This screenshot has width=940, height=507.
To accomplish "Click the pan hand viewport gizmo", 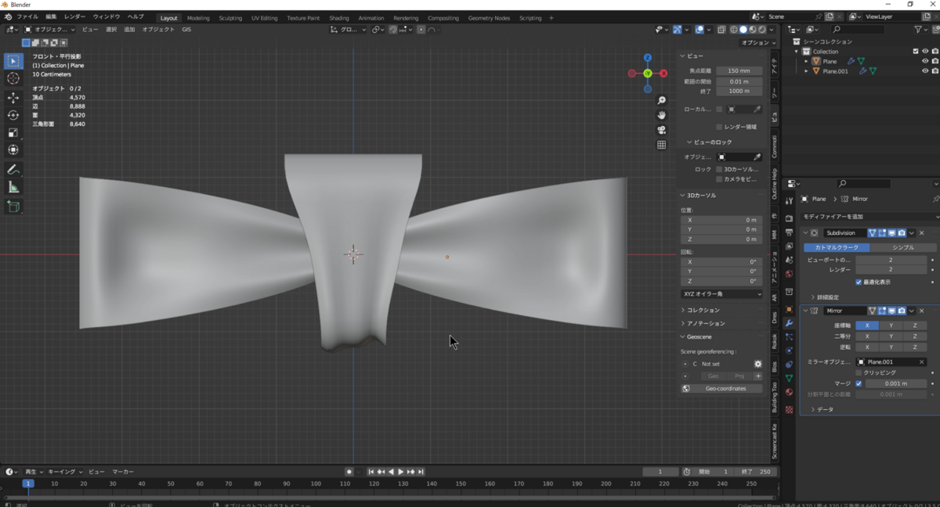I will tap(662, 115).
